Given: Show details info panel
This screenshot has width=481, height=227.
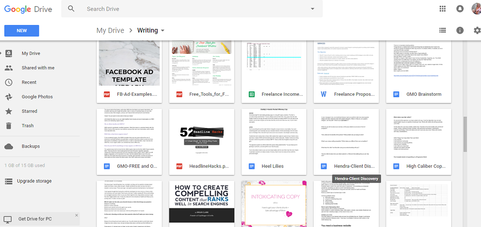Looking at the screenshot, I should [460, 30].
